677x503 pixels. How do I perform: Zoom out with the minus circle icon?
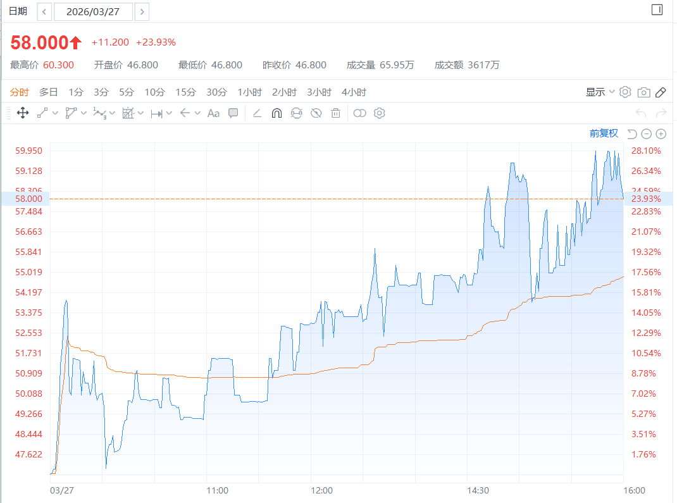pyautogui.click(x=646, y=134)
